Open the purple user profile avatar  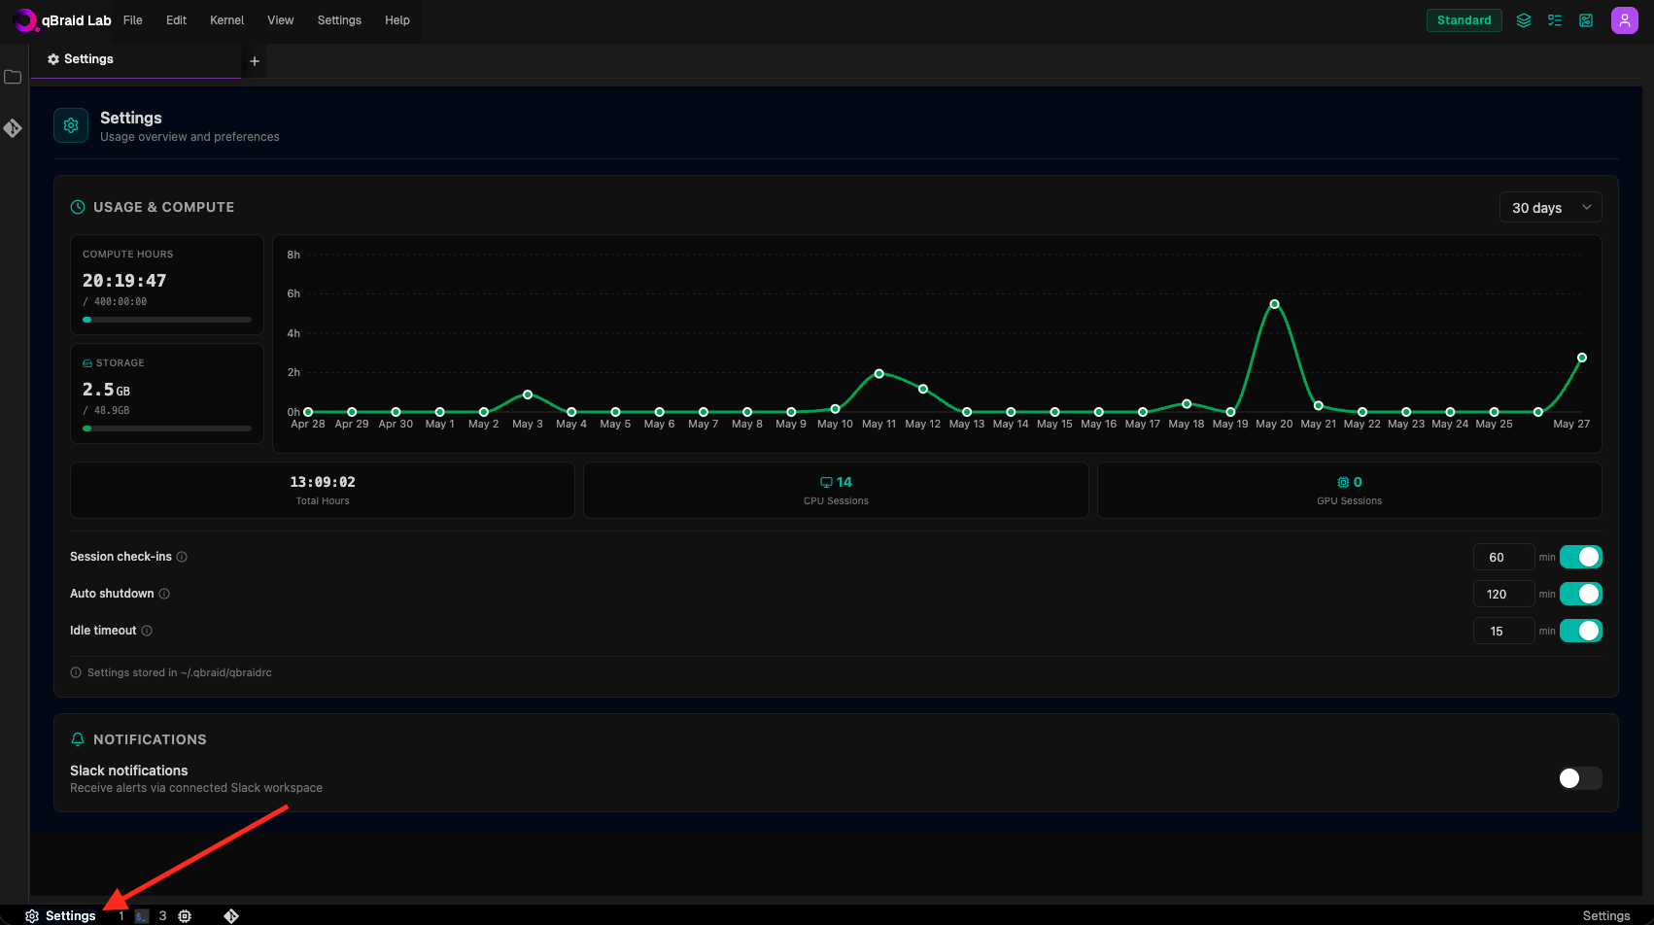[x=1625, y=20]
